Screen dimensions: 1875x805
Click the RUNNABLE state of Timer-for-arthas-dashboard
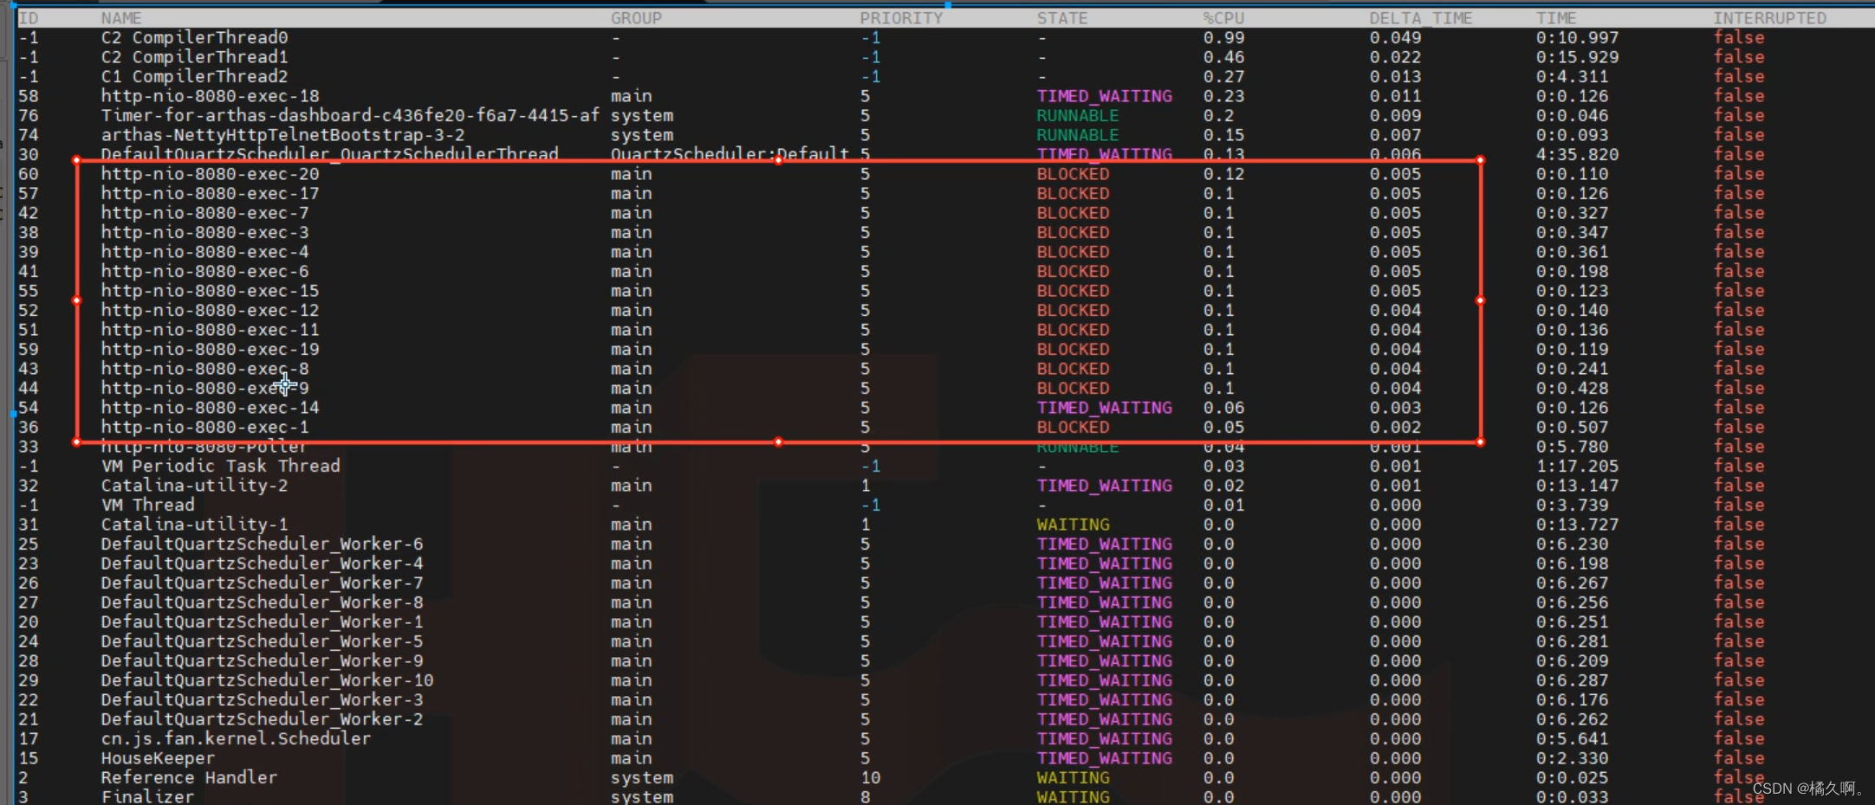[1078, 116]
